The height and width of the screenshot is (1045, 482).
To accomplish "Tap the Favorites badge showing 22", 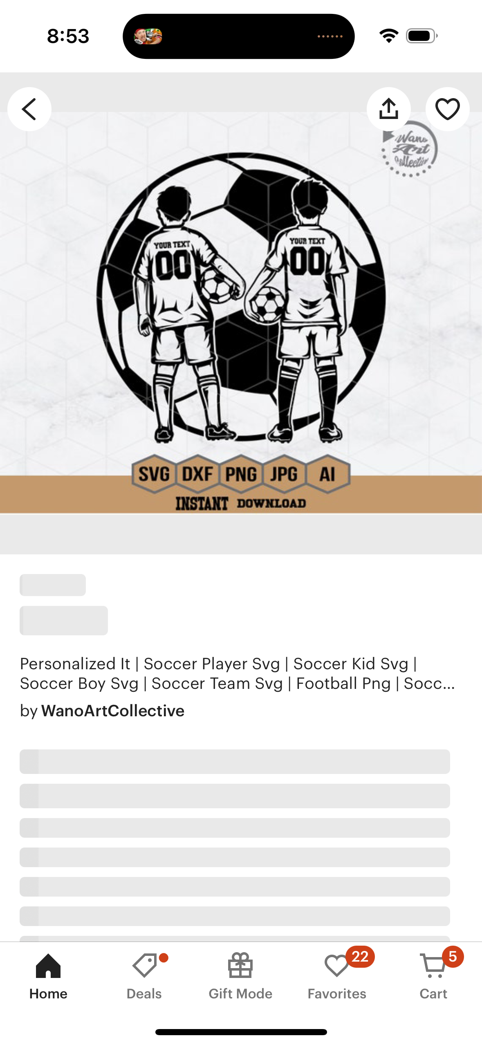I will pyautogui.click(x=360, y=957).
